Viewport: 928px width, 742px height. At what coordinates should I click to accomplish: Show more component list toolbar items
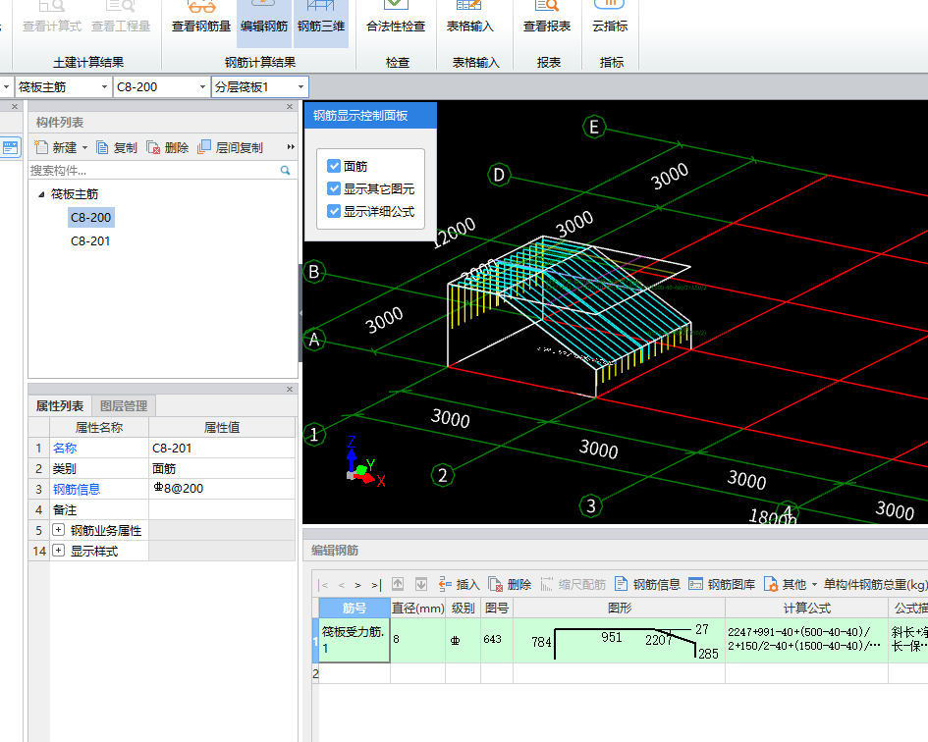291,147
